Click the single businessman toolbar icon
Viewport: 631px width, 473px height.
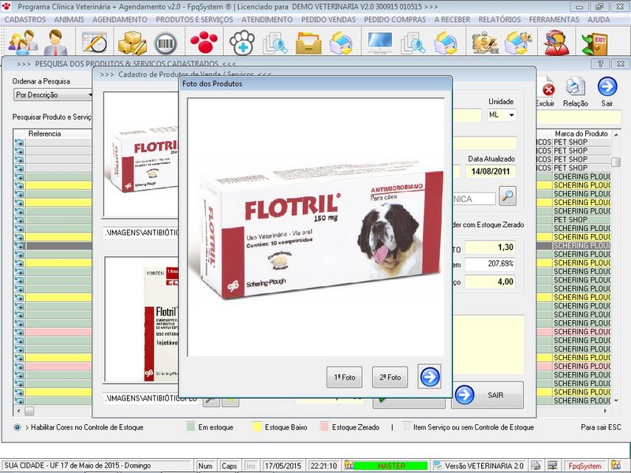tap(55, 42)
